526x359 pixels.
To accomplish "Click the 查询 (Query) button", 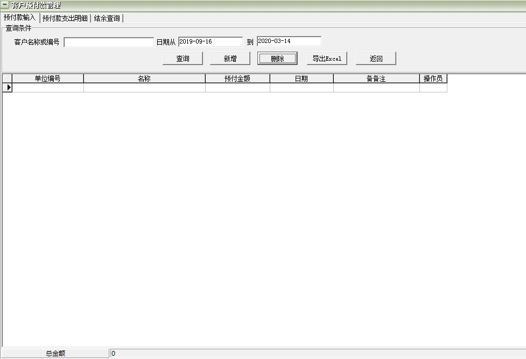I will click(x=183, y=58).
